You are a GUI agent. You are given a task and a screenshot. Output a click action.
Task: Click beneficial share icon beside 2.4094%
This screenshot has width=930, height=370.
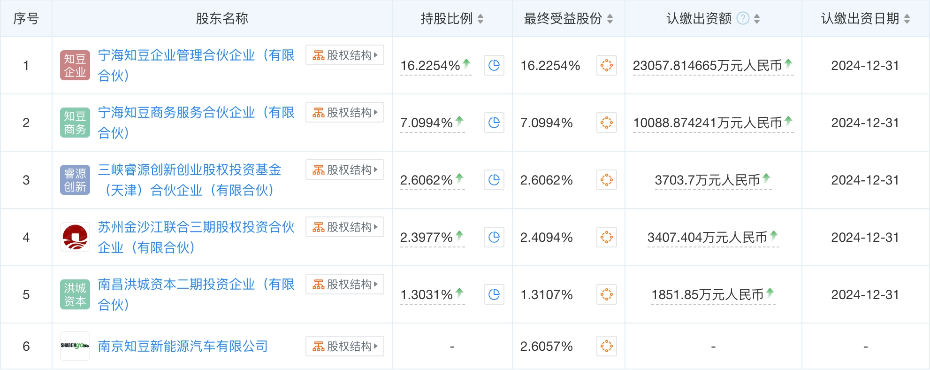click(x=607, y=237)
